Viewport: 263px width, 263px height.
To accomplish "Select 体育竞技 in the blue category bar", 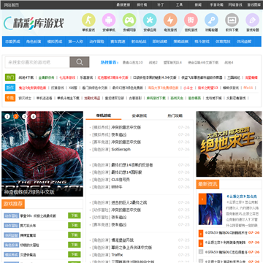I will [x=223, y=42].
